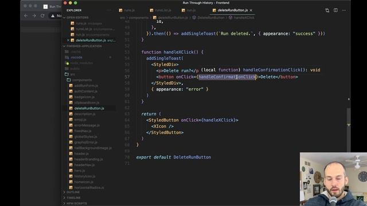367x206 pixels.
Task: Expand the public folder
Action: coord(75,69)
